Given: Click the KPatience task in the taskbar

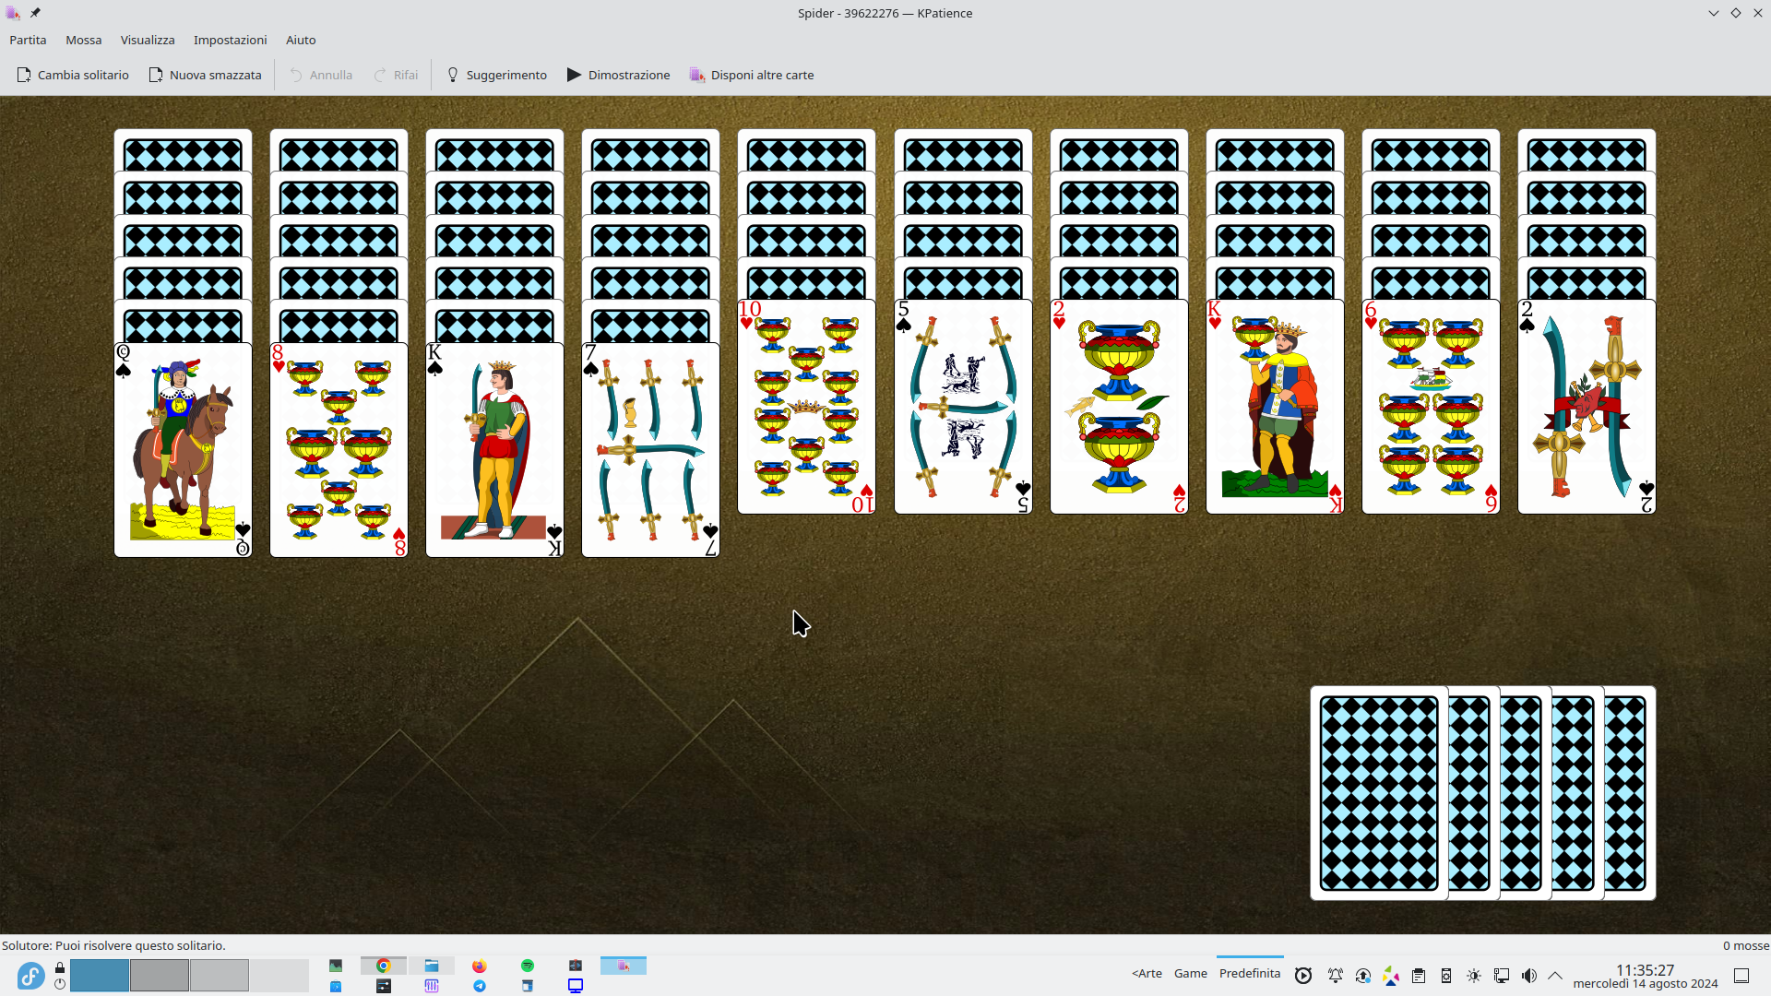Looking at the screenshot, I should tap(624, 966).
